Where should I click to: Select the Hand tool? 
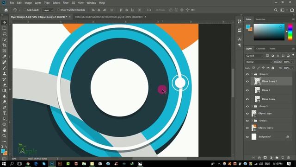(x=4, y=130)
